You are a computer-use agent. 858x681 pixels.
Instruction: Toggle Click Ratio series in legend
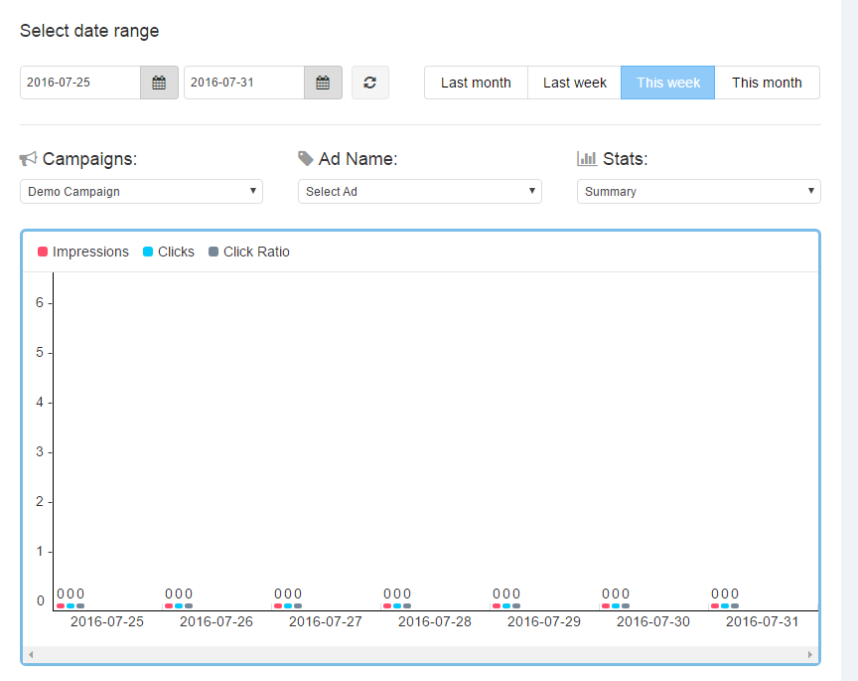point(249,252)
